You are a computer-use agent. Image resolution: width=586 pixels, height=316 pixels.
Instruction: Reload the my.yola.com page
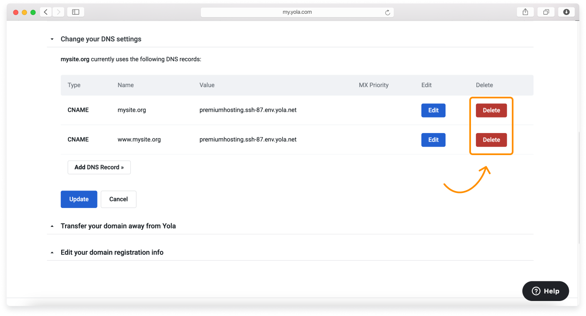click(388, 12)
